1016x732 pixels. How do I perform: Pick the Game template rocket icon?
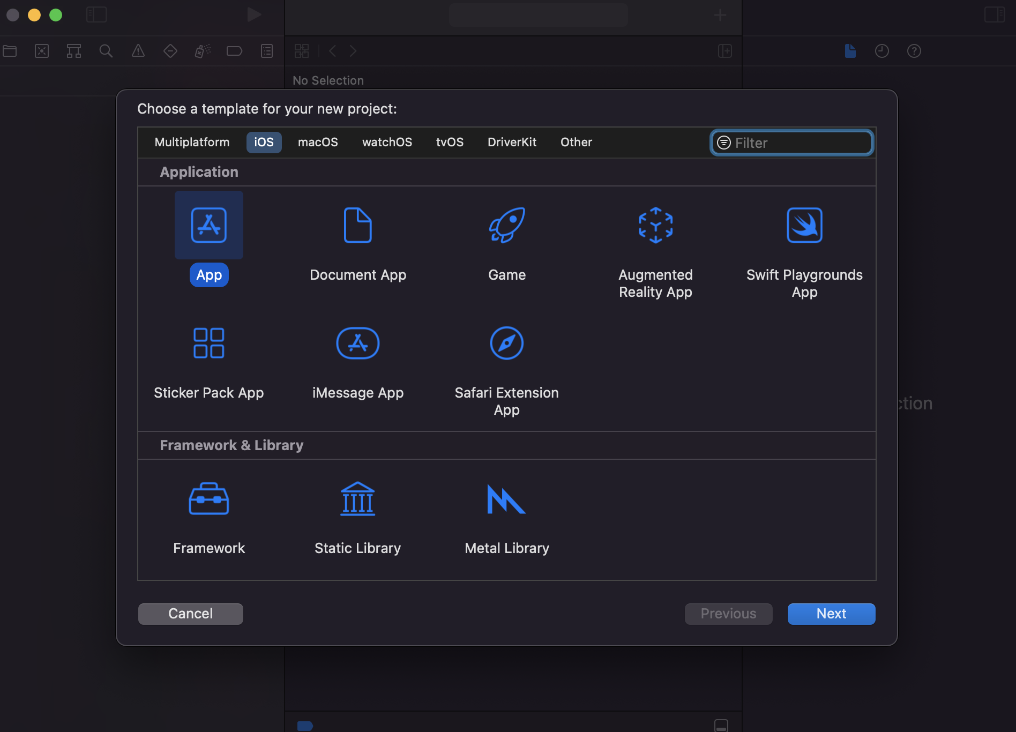tap(507, 225)
